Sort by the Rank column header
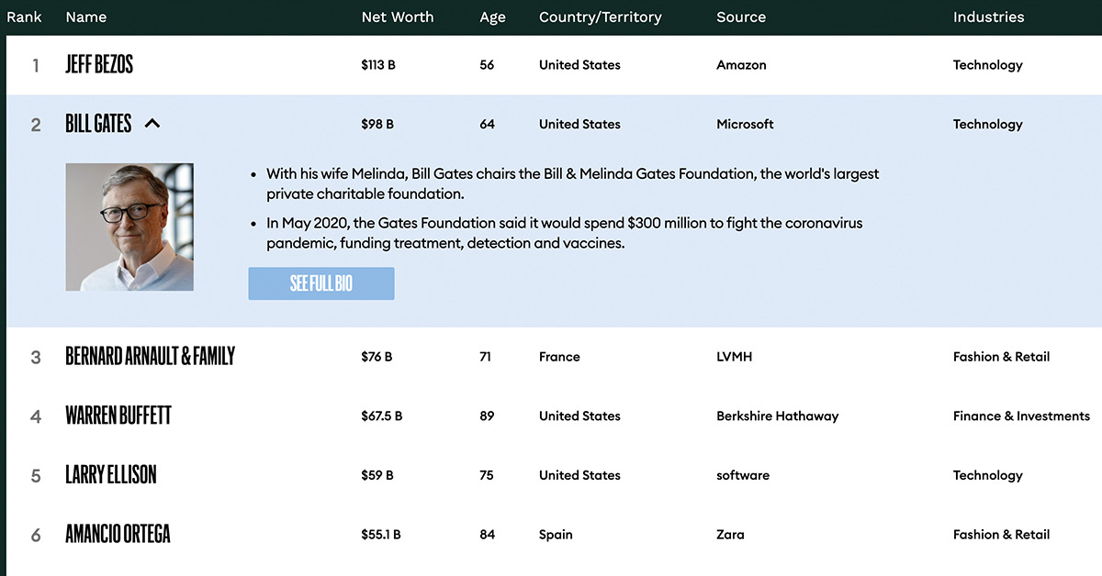Screen dimensions: 1102x576 pyautogui.click(x=25, y=17)
